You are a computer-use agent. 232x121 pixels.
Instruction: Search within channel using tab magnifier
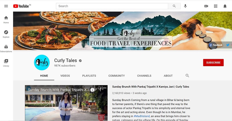[187, 75]
